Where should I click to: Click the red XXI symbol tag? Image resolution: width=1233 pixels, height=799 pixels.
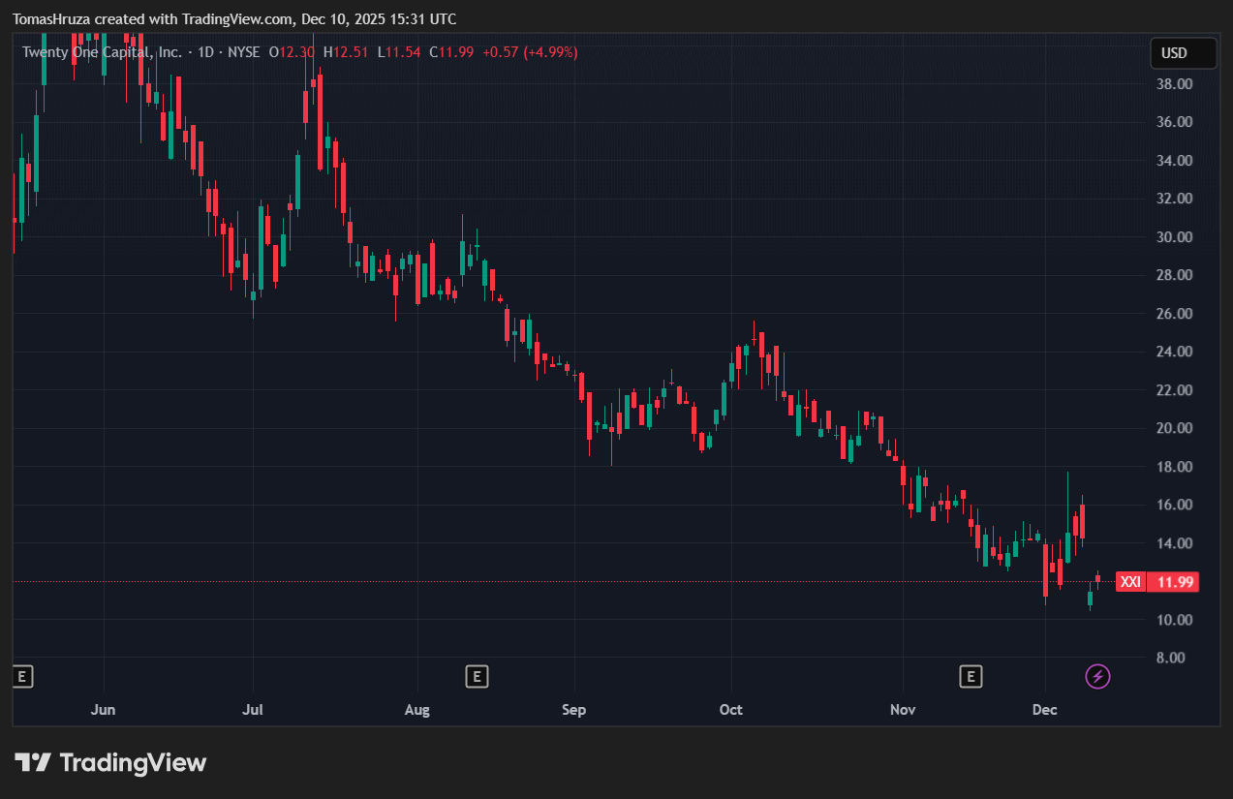click(x=1130, y=582)
